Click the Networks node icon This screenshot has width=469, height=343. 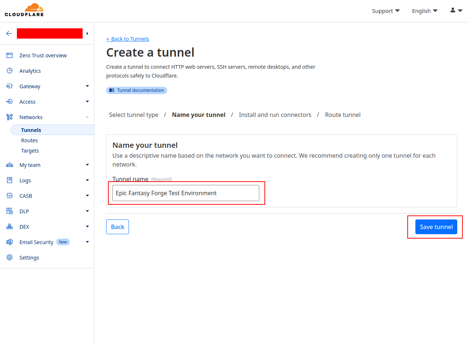click(10, 117)
